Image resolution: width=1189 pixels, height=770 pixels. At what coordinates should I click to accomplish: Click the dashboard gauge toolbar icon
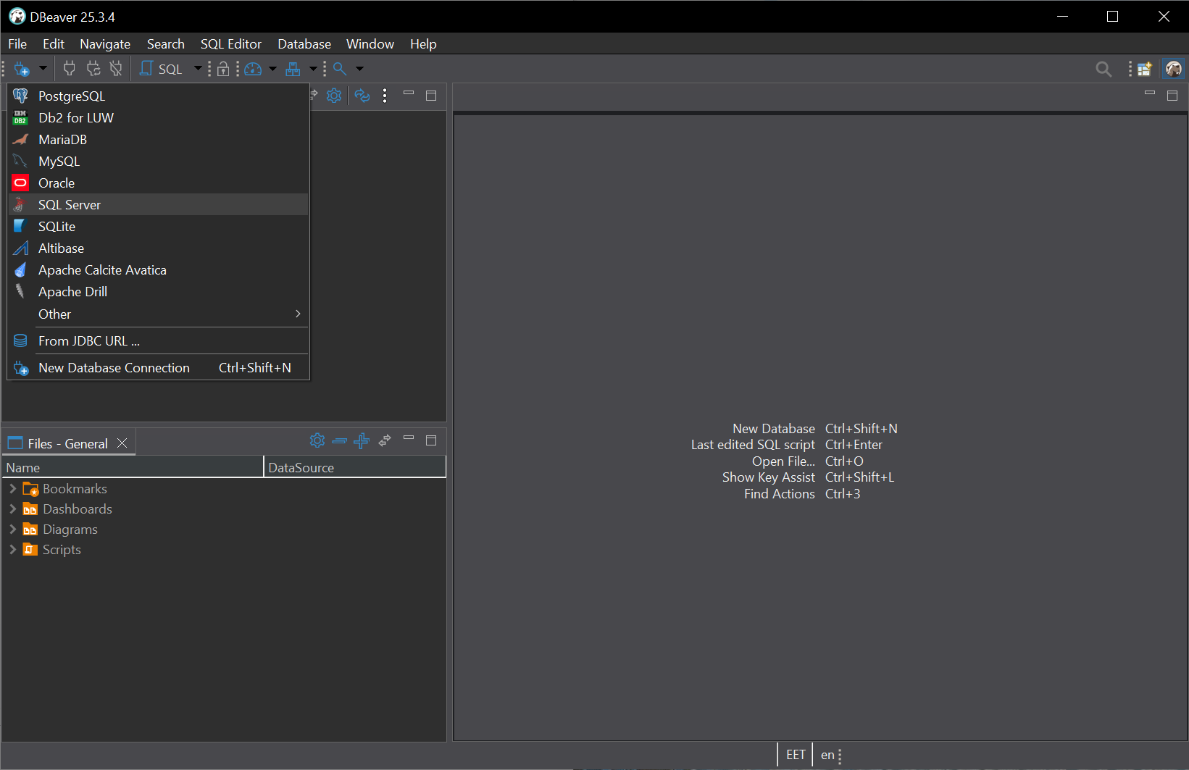(x=253, y=69)
